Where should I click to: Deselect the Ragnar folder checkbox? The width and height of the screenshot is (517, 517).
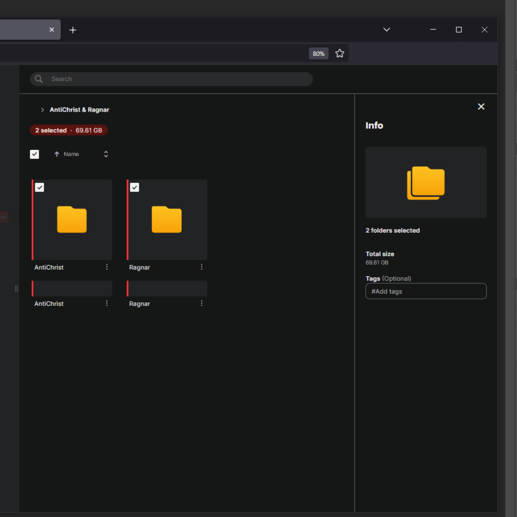pyautogui.click(x=135, y=188)
